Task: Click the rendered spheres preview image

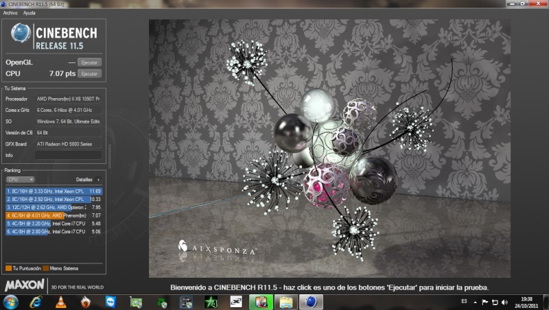Action: (x=329, y=148)
